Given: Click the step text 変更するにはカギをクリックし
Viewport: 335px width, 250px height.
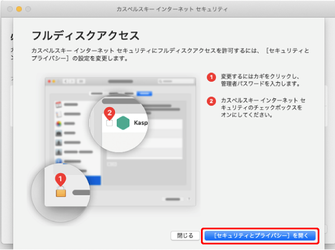Looking at the screenshot, I should pyautogui.click(x=260, y=76).
